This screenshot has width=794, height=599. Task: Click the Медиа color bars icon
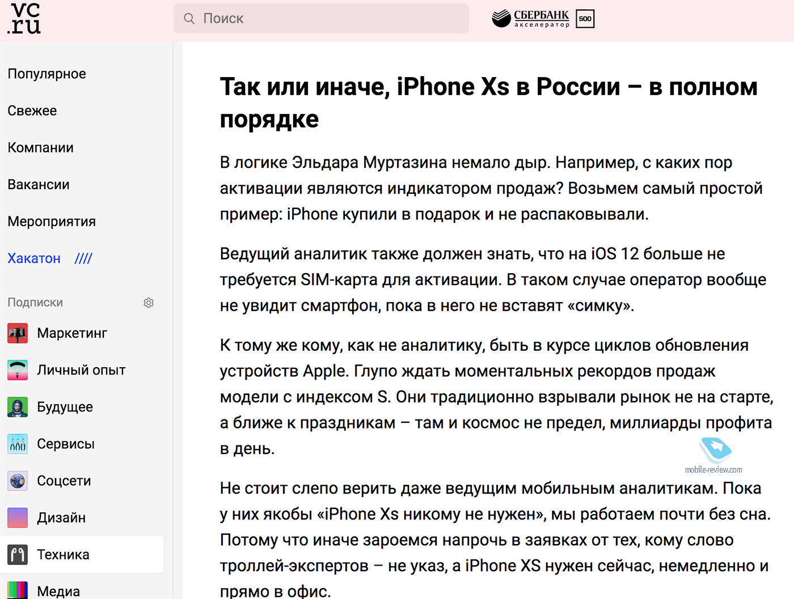tap(18, 590)
